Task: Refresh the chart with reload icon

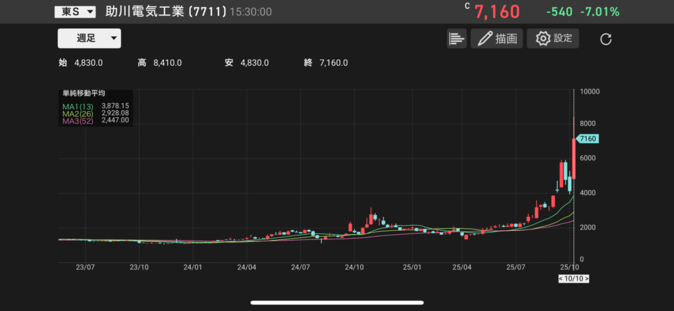Action: [x=606, y=39]
